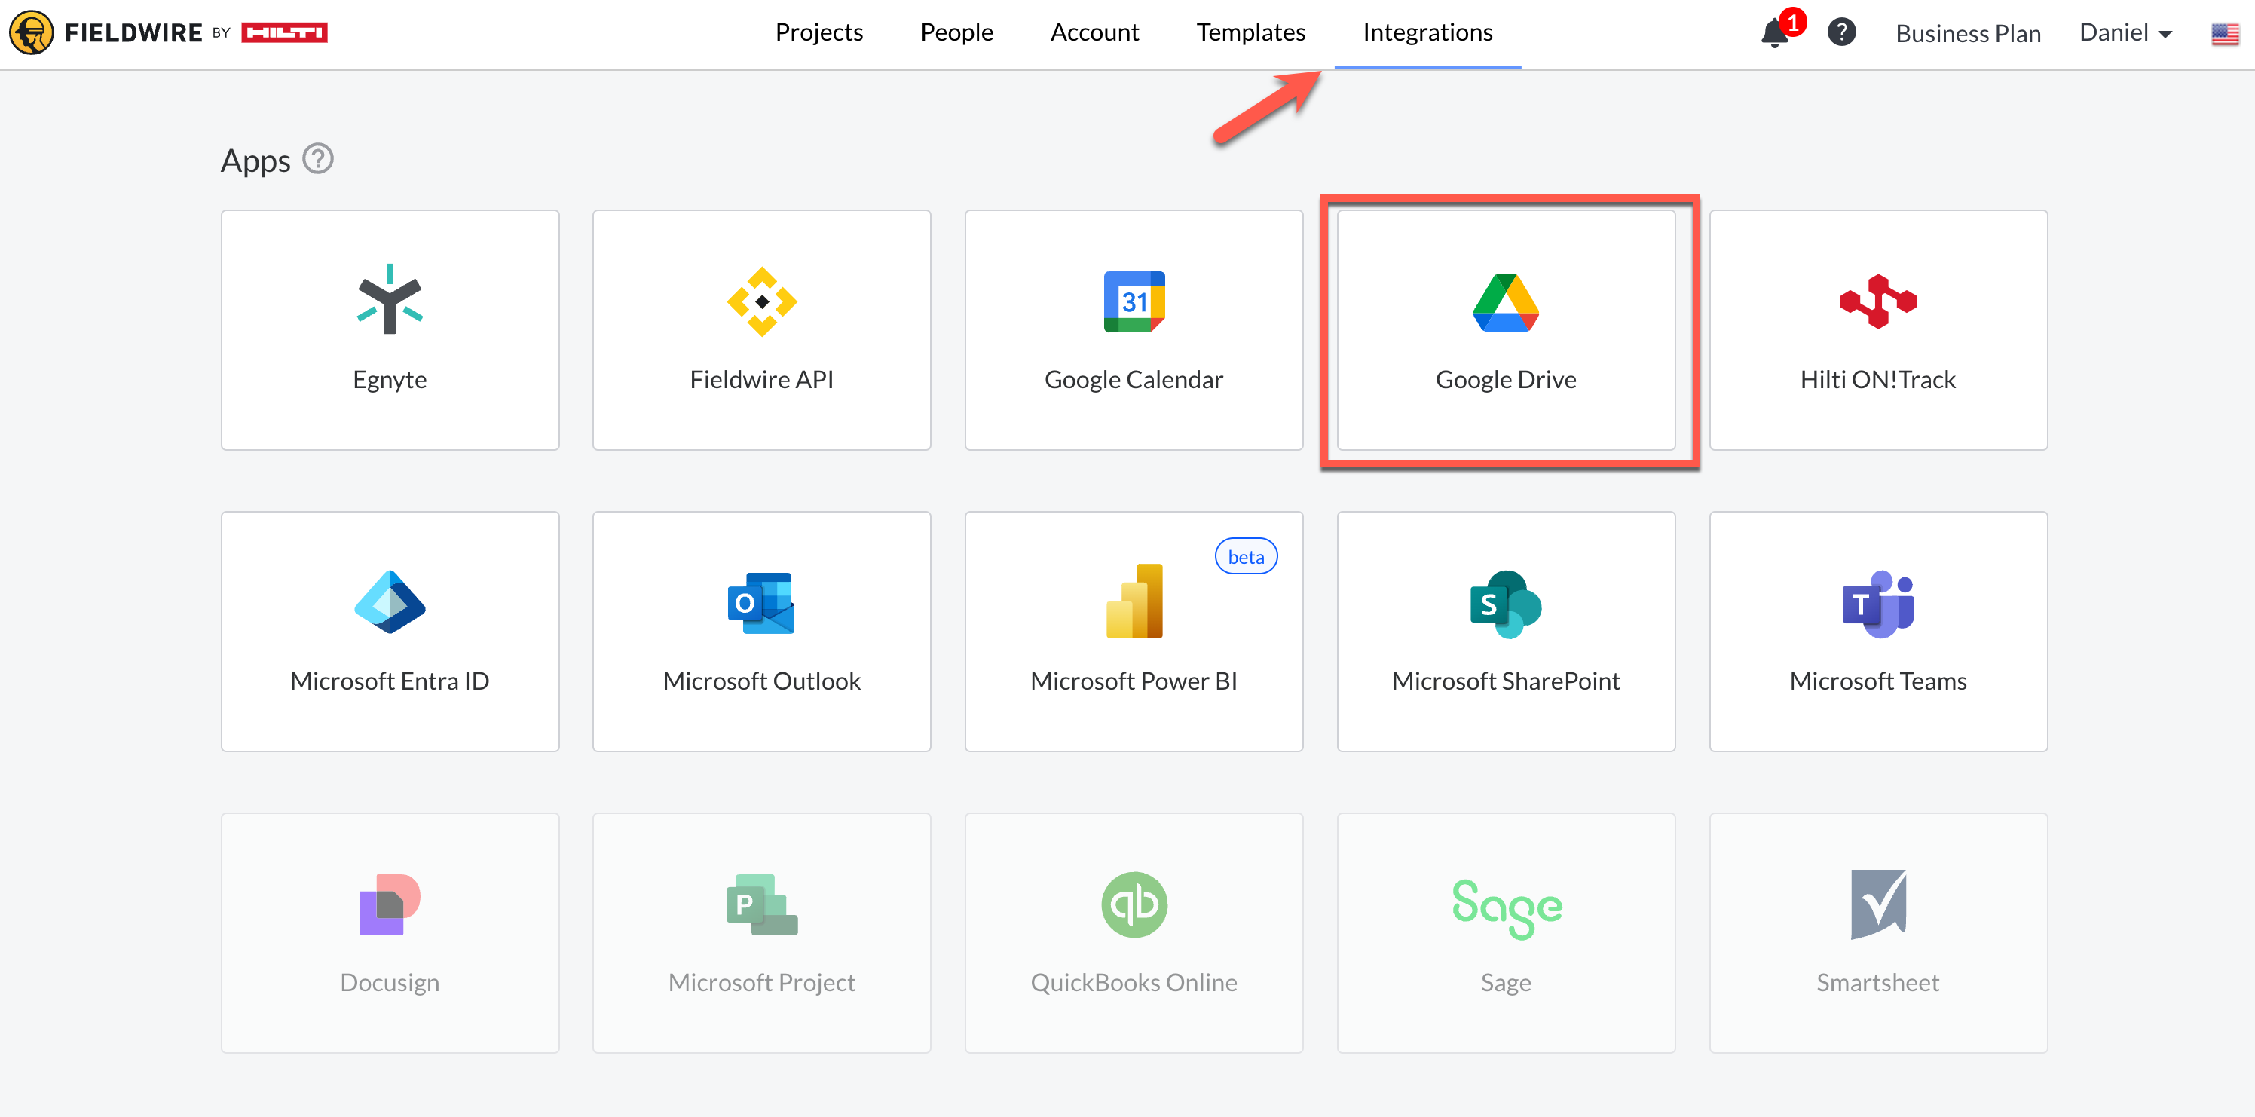Click the Hilti ON!Track logo icon
Viewport: 2255px width, 1117px height.
1877,301
